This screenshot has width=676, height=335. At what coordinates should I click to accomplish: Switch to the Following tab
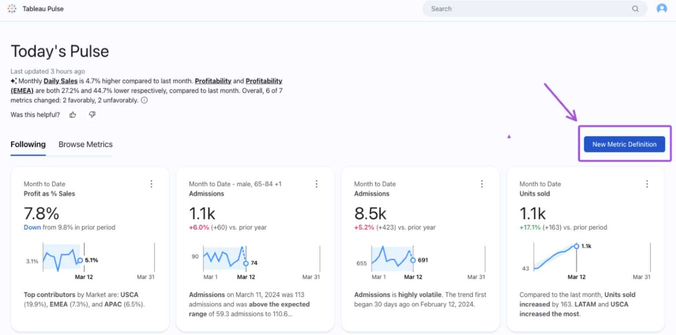28,145
